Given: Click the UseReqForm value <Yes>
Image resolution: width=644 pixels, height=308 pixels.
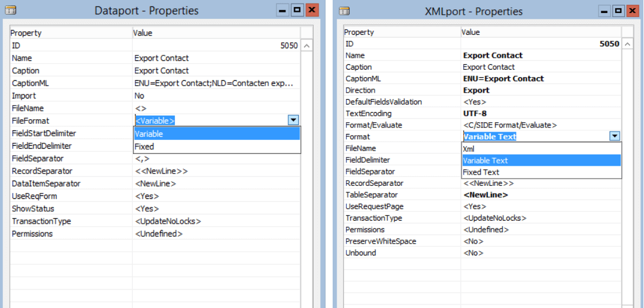Looking at the screenshot, I should pyautogui.click(x=147, y=196).
